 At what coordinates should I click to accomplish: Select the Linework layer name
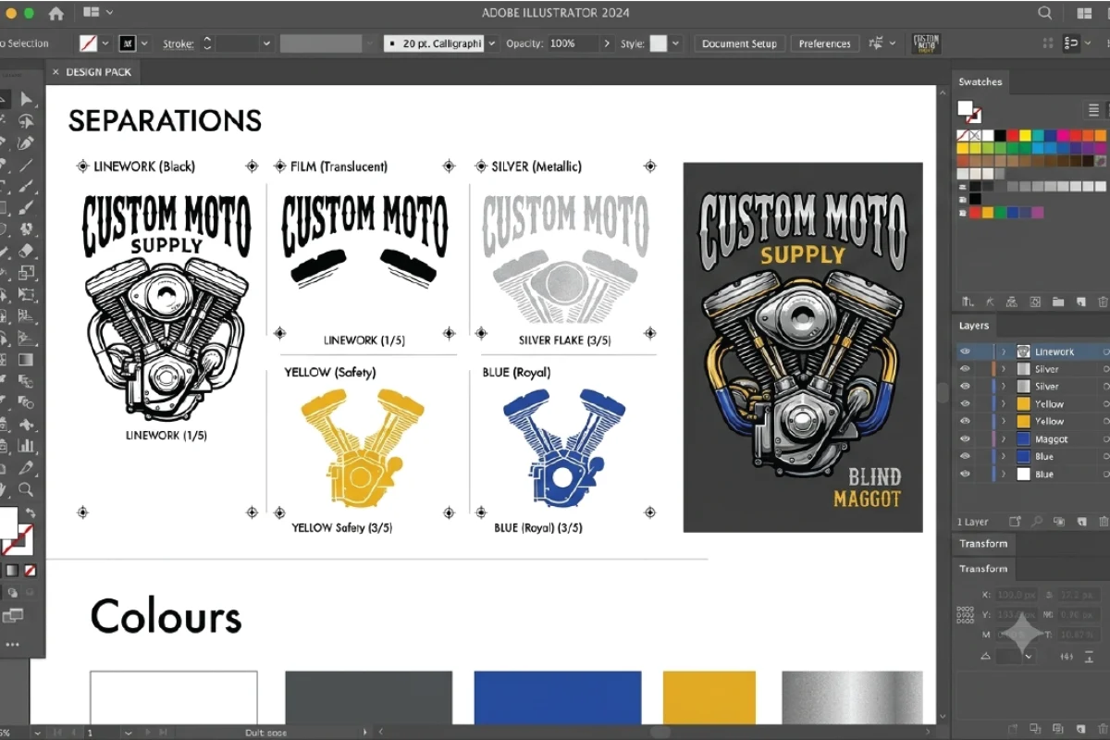[x=1054, y=351]
